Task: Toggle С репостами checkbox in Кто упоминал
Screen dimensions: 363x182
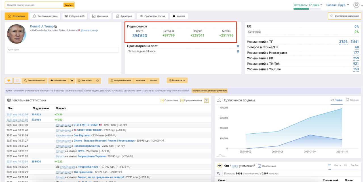Action: tap(259, 166)
